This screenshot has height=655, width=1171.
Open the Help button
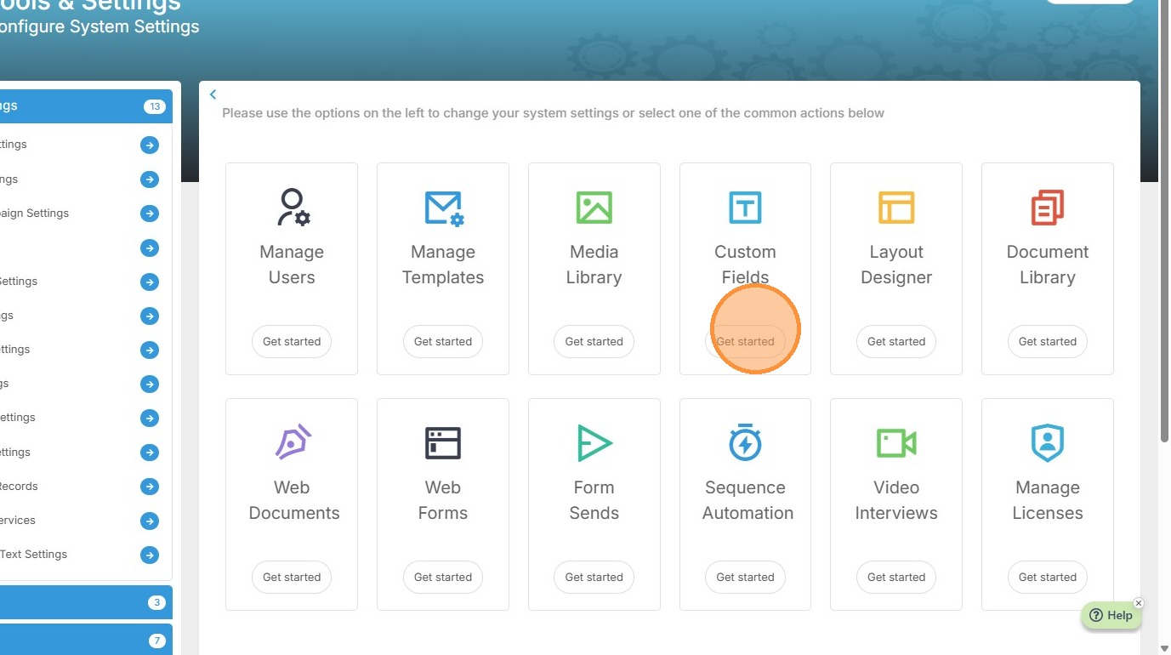pyautogui.click(x=1111, y=616)
